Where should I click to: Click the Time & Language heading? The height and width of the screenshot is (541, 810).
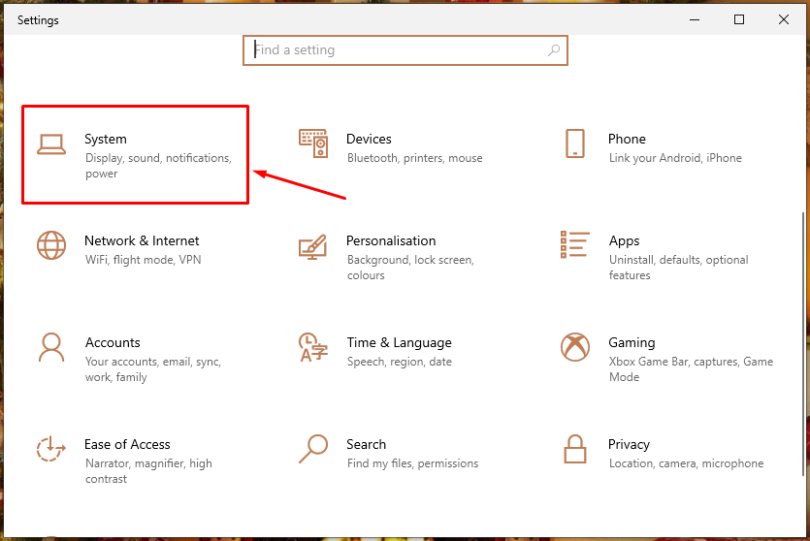pos(400,343)
